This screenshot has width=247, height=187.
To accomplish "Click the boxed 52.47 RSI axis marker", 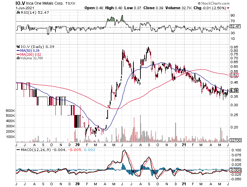I will 235,26.
